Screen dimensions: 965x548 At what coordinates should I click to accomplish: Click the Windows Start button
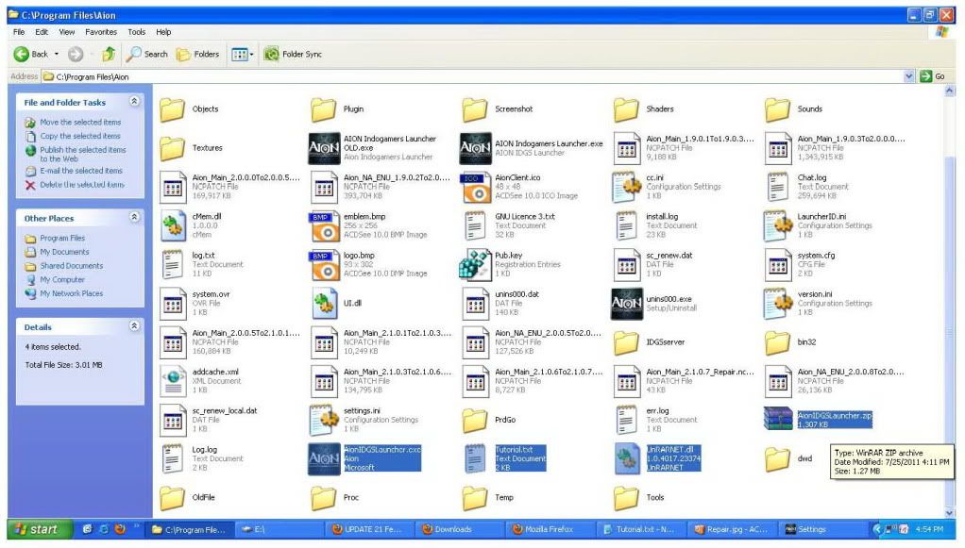click(36, 529)
